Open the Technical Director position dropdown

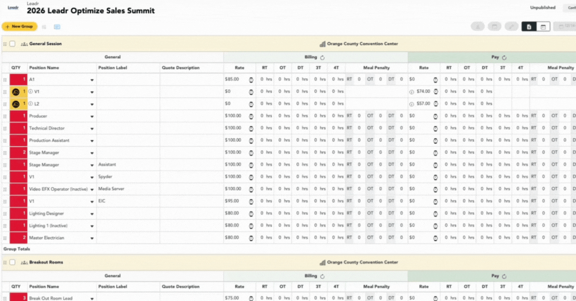92,129
